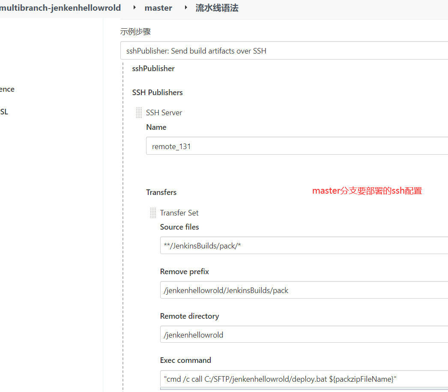Grab the SSH Server drag handle icon
Image resolution: width=448 pixels, height=392 pixels.
[139, 113]
